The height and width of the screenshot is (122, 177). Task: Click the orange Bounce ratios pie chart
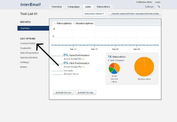coord(144,67)
